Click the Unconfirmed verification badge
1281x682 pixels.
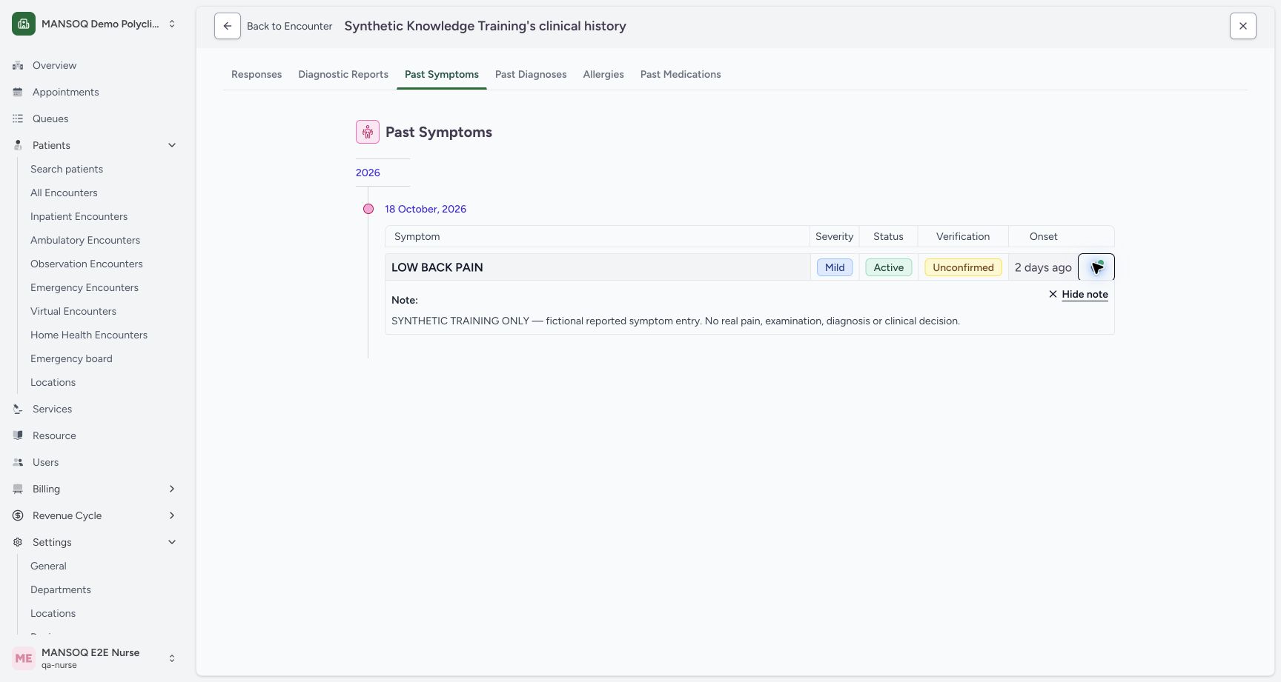(963, 267)
